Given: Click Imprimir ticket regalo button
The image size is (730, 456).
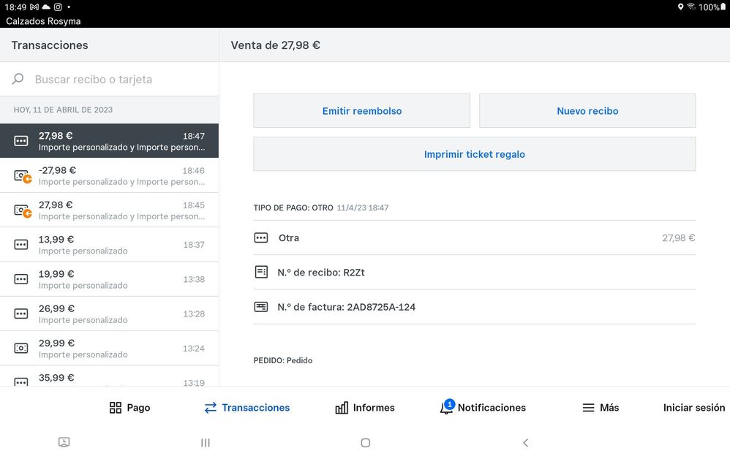Looking at the screenshot, I should tap(474, 154).
